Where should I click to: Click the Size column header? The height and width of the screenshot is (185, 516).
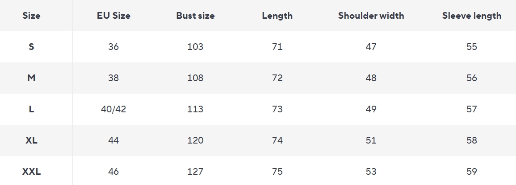point(31,16)
